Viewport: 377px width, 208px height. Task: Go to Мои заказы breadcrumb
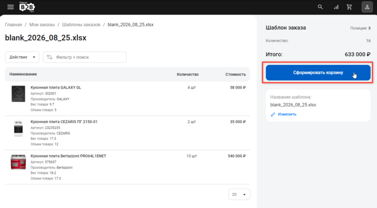(x=42, y=25)
